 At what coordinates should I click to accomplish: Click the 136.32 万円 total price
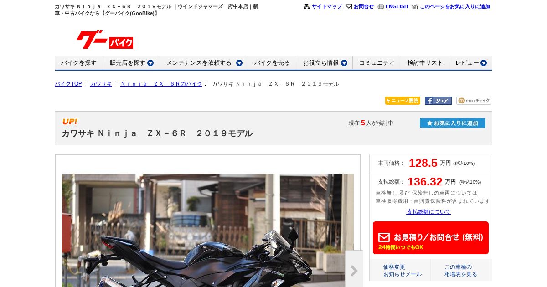click(432, 182)
